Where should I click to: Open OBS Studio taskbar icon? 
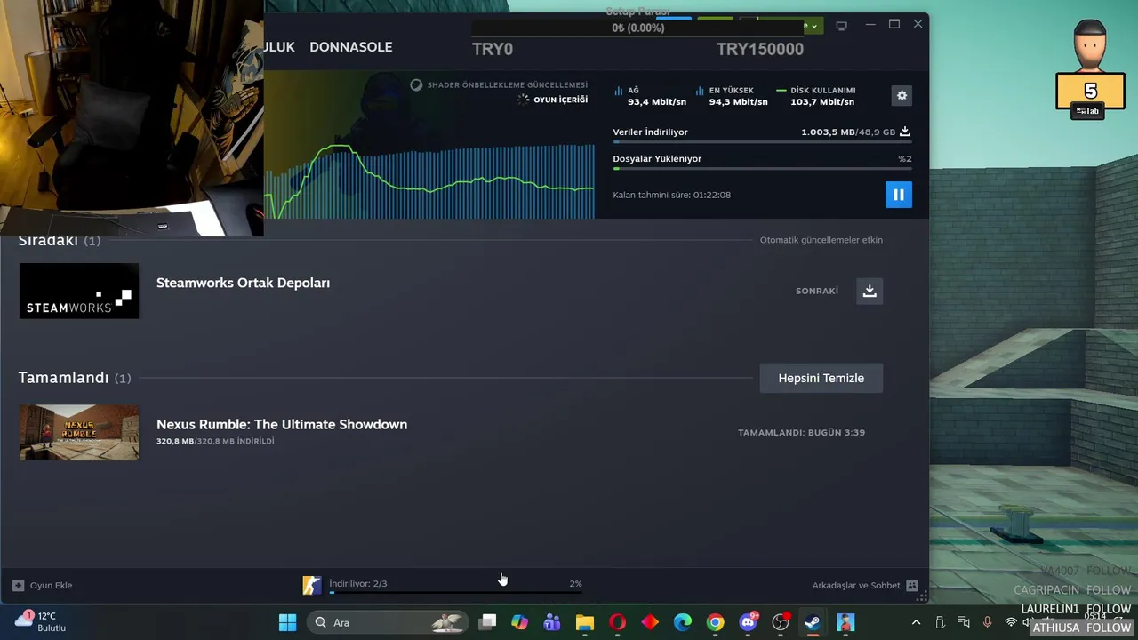780,622
